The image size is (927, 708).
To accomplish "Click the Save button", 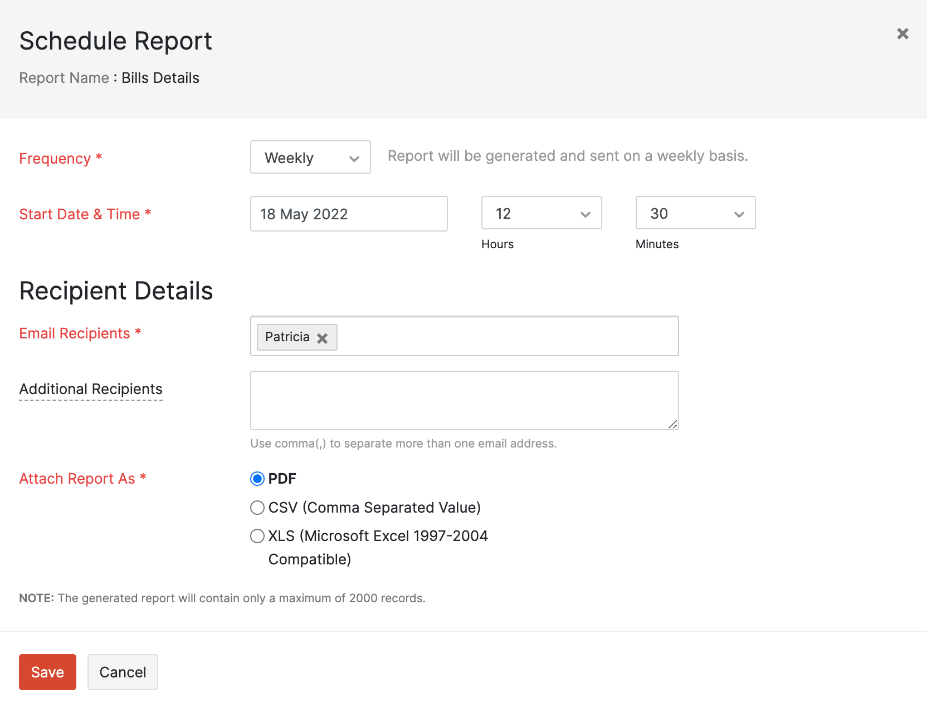I will (47, 672).
